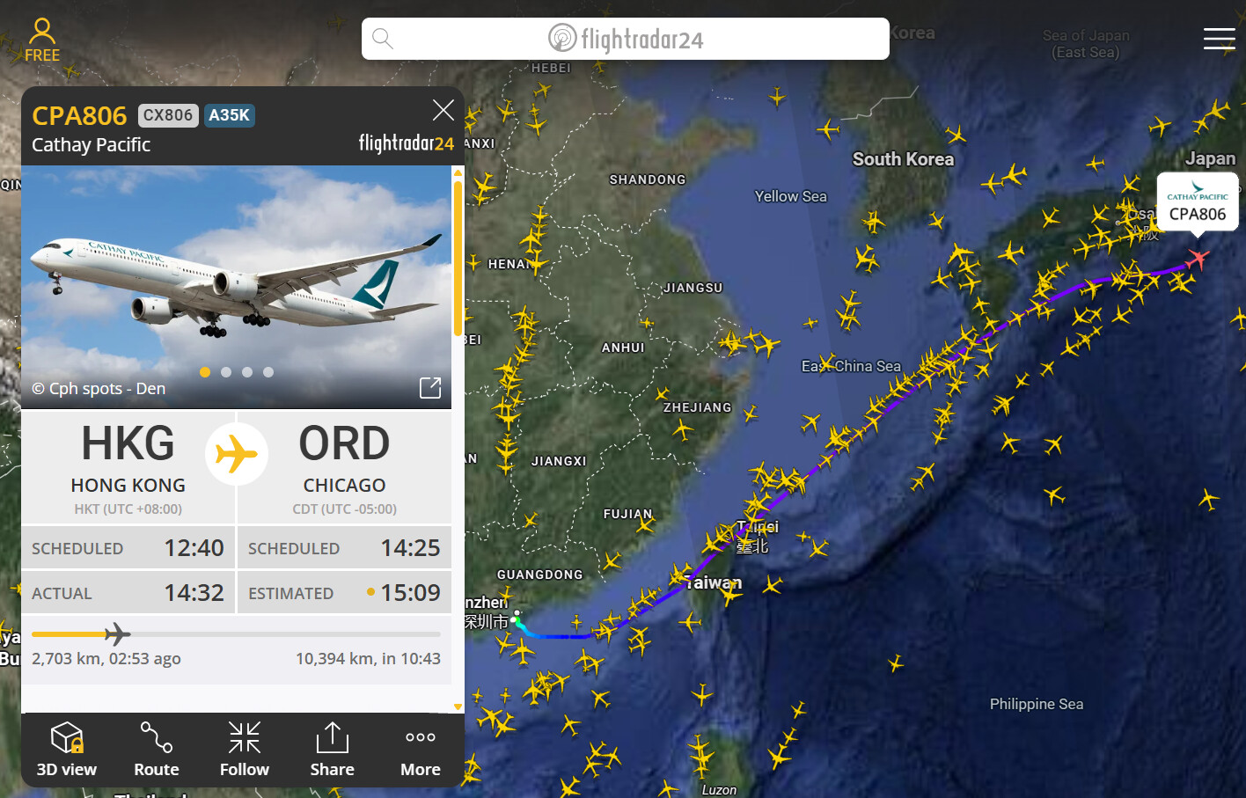Image resolution: width=1246 pixels, height=798 pixels.
Task: Open the hamburger main menu
Action: coord(1220,39)
